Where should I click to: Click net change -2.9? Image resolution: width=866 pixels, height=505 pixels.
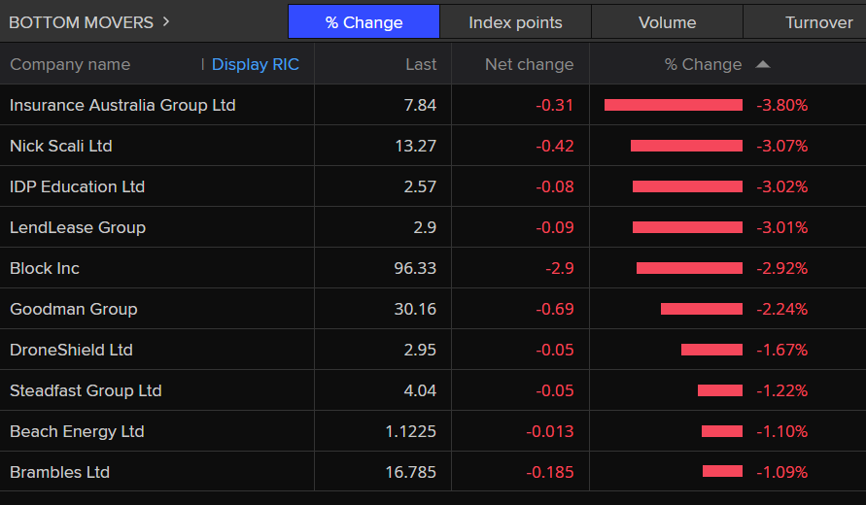[560, 268]
